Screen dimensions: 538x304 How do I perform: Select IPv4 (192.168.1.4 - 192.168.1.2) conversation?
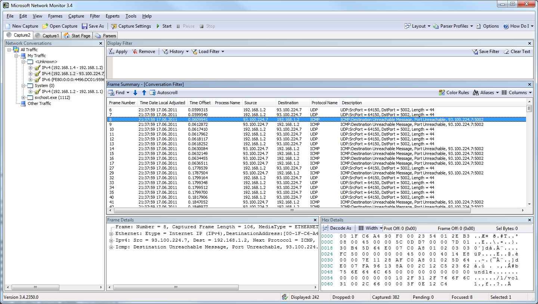[72, 68]
